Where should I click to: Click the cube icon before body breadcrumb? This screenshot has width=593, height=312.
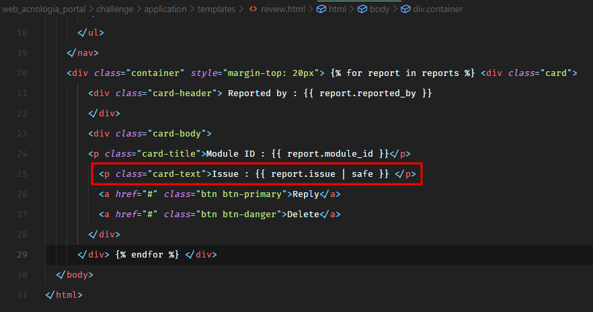[362, 9]
